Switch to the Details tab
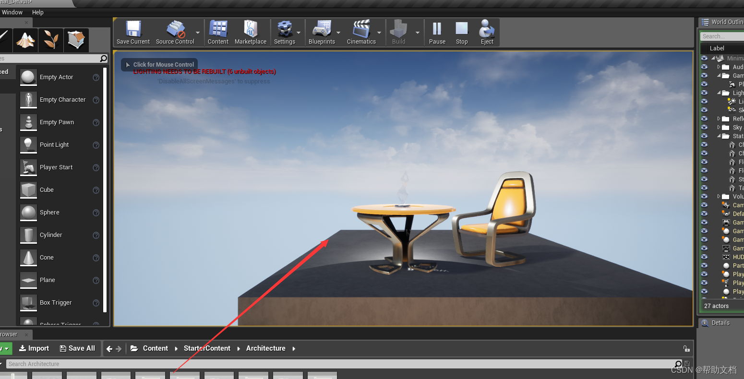Viewport: 744px width, 379px height. tap(720, 323)
